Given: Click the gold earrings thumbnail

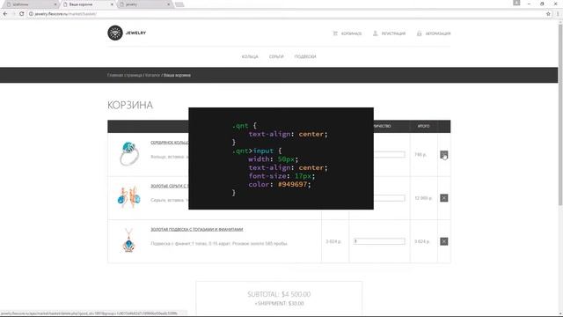Looking at the screenshot, I should click(129, 197).
